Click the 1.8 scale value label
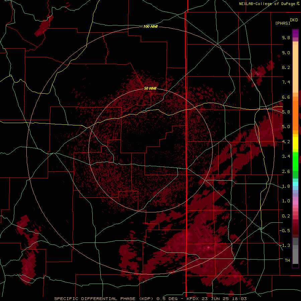The height and width of the screenshot is (301, 301). click(286, 186)
